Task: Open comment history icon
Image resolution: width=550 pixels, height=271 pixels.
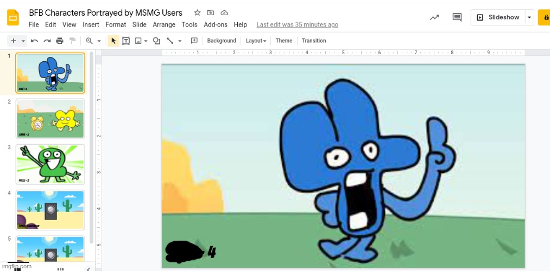Action: coord(457,17)
